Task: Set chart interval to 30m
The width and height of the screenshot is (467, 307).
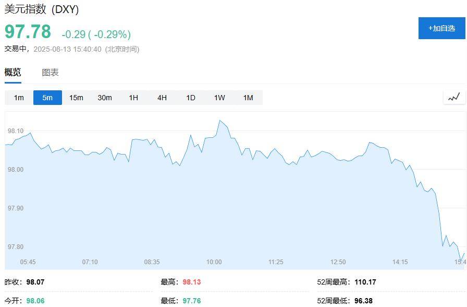Action: coord(105,98)
